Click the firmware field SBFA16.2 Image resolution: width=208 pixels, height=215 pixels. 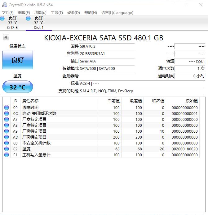(x=107, y=46)
